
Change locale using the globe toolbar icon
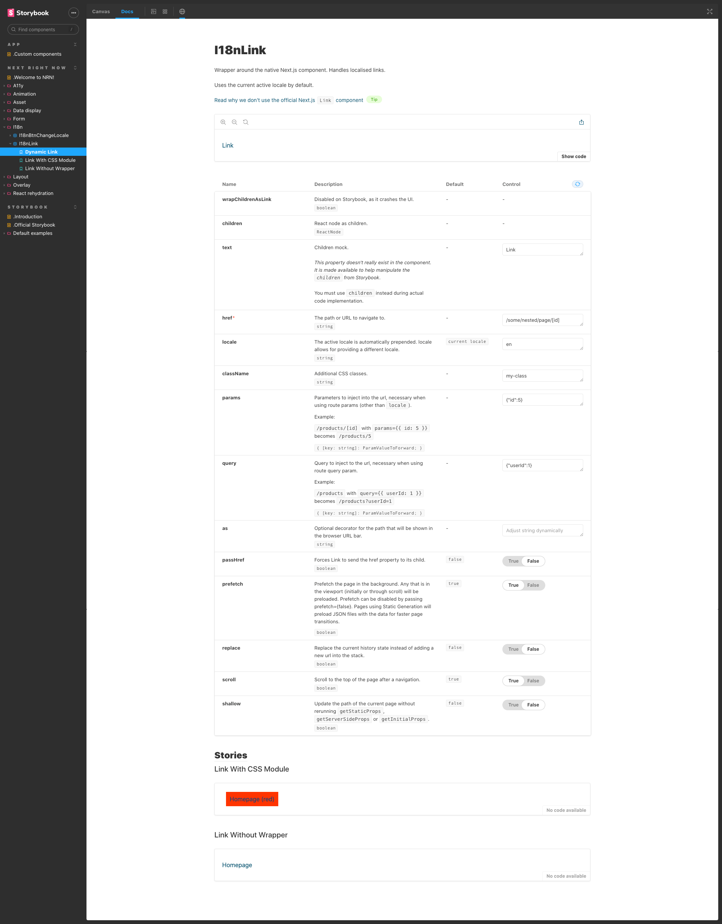[x=182, y=11]
